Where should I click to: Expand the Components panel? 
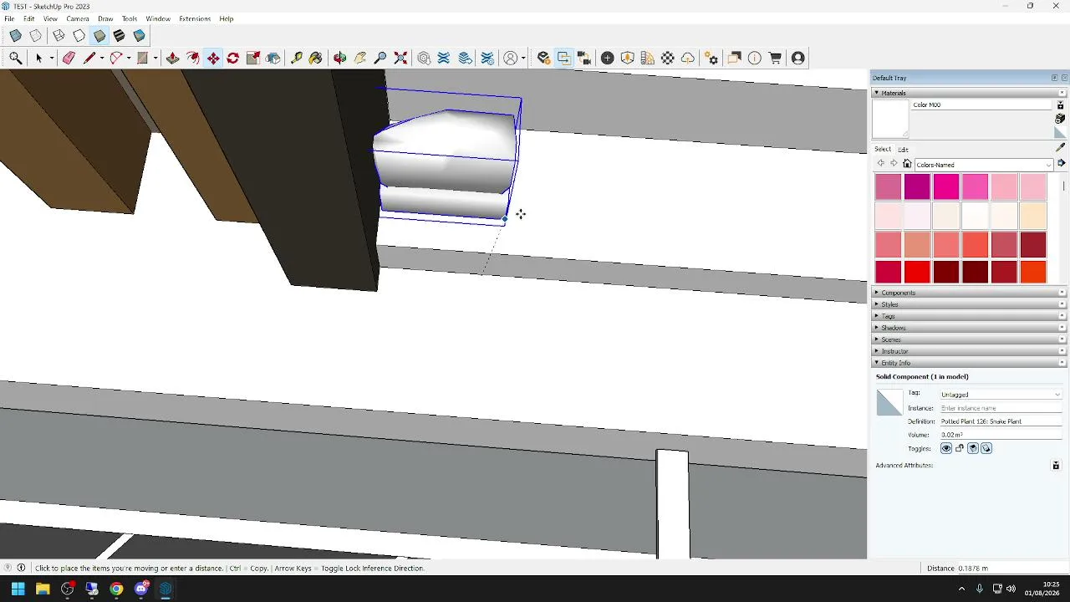[x=969, y=293]
